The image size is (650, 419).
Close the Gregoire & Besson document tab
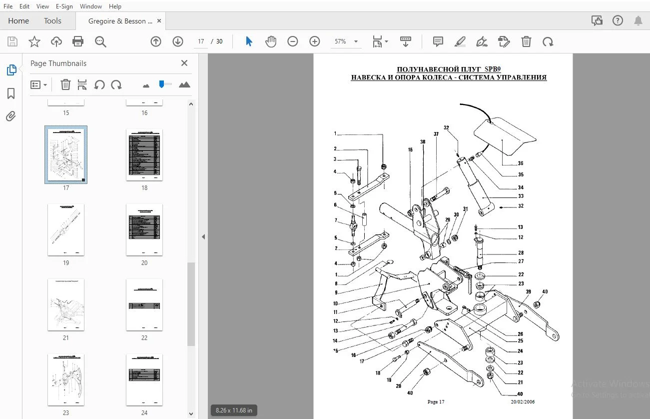pyautogui.click(x=159, y=21)
